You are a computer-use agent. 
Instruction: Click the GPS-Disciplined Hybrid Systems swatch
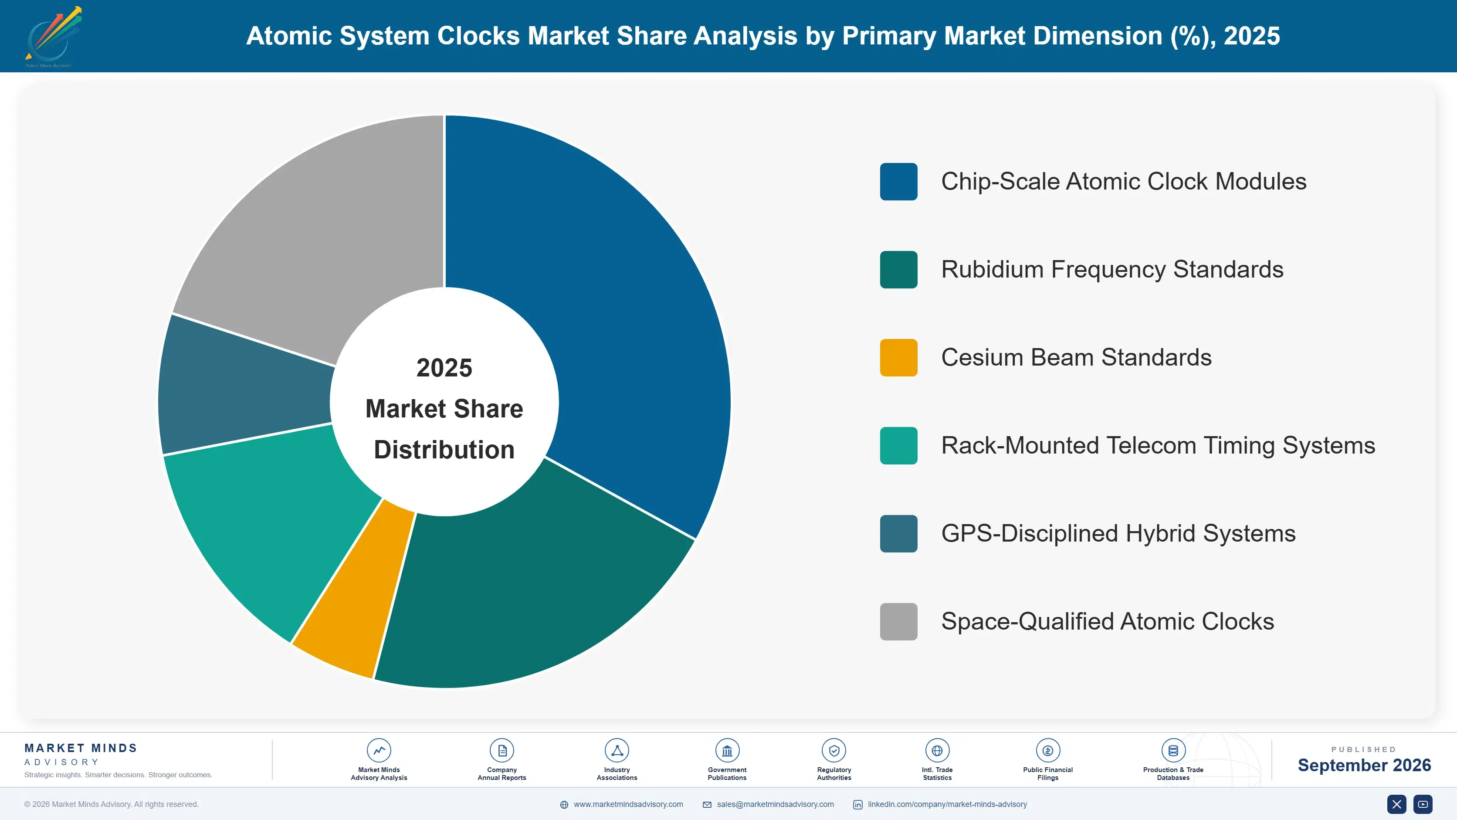(898, 533)
